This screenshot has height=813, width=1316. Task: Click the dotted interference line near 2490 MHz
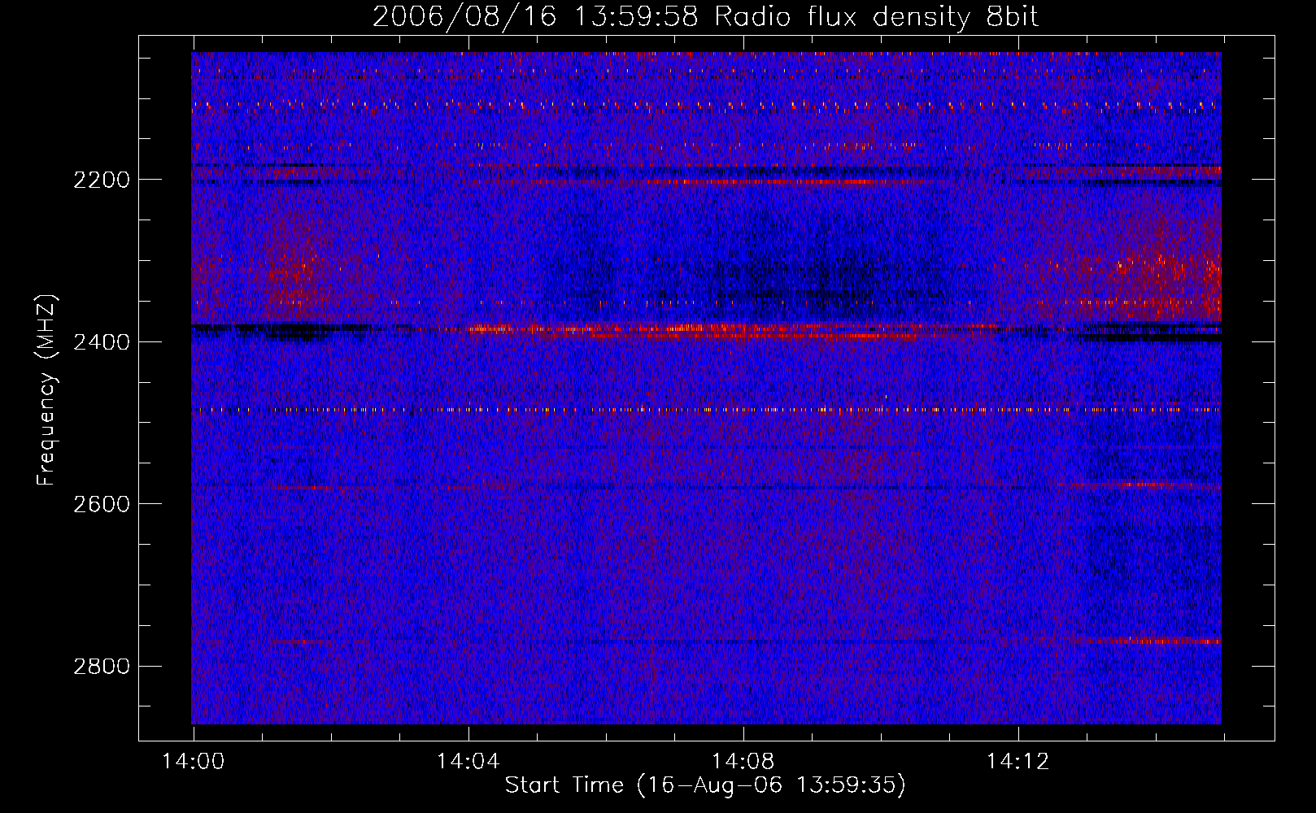pos(706,410)
